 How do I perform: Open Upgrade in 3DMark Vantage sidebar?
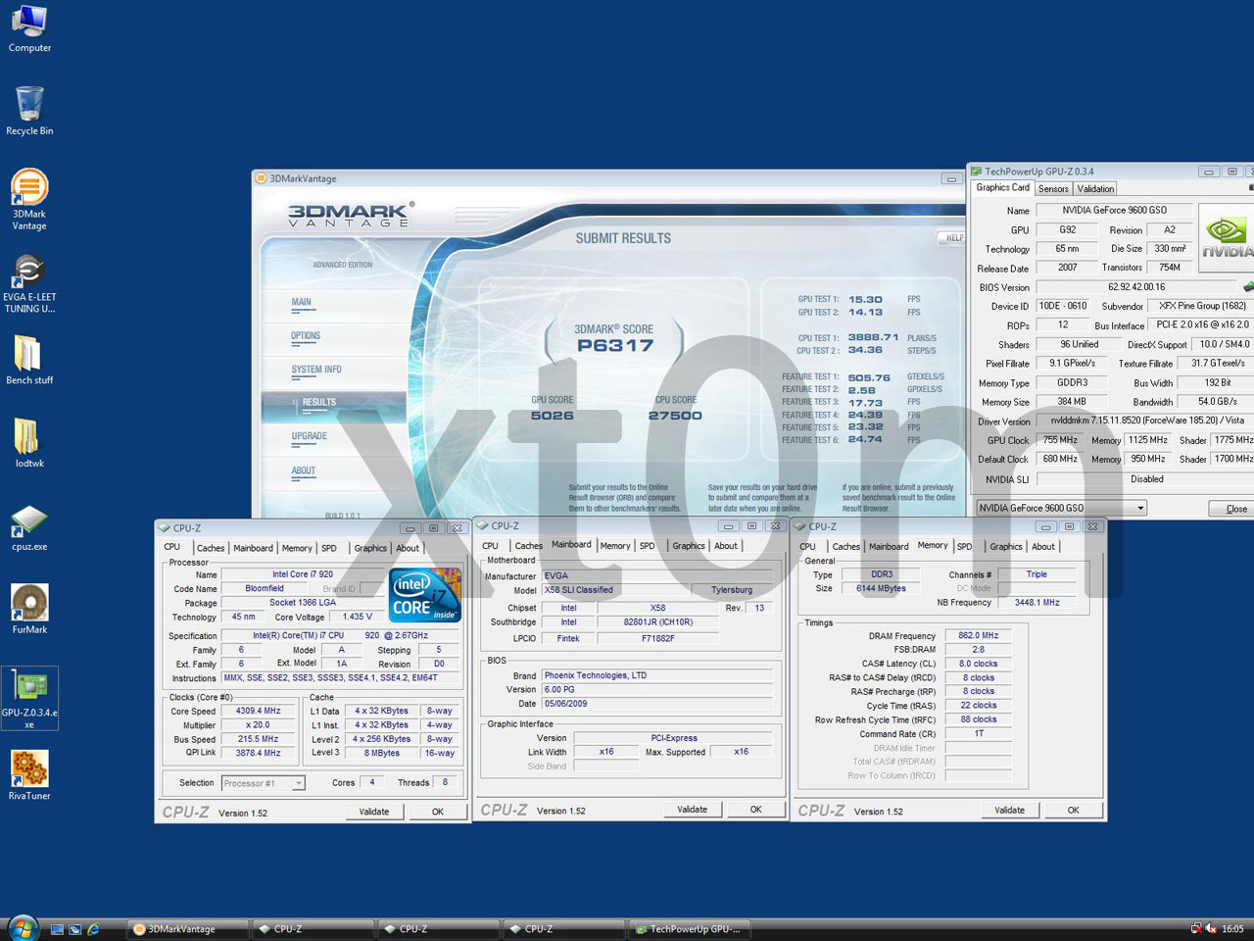310,436
